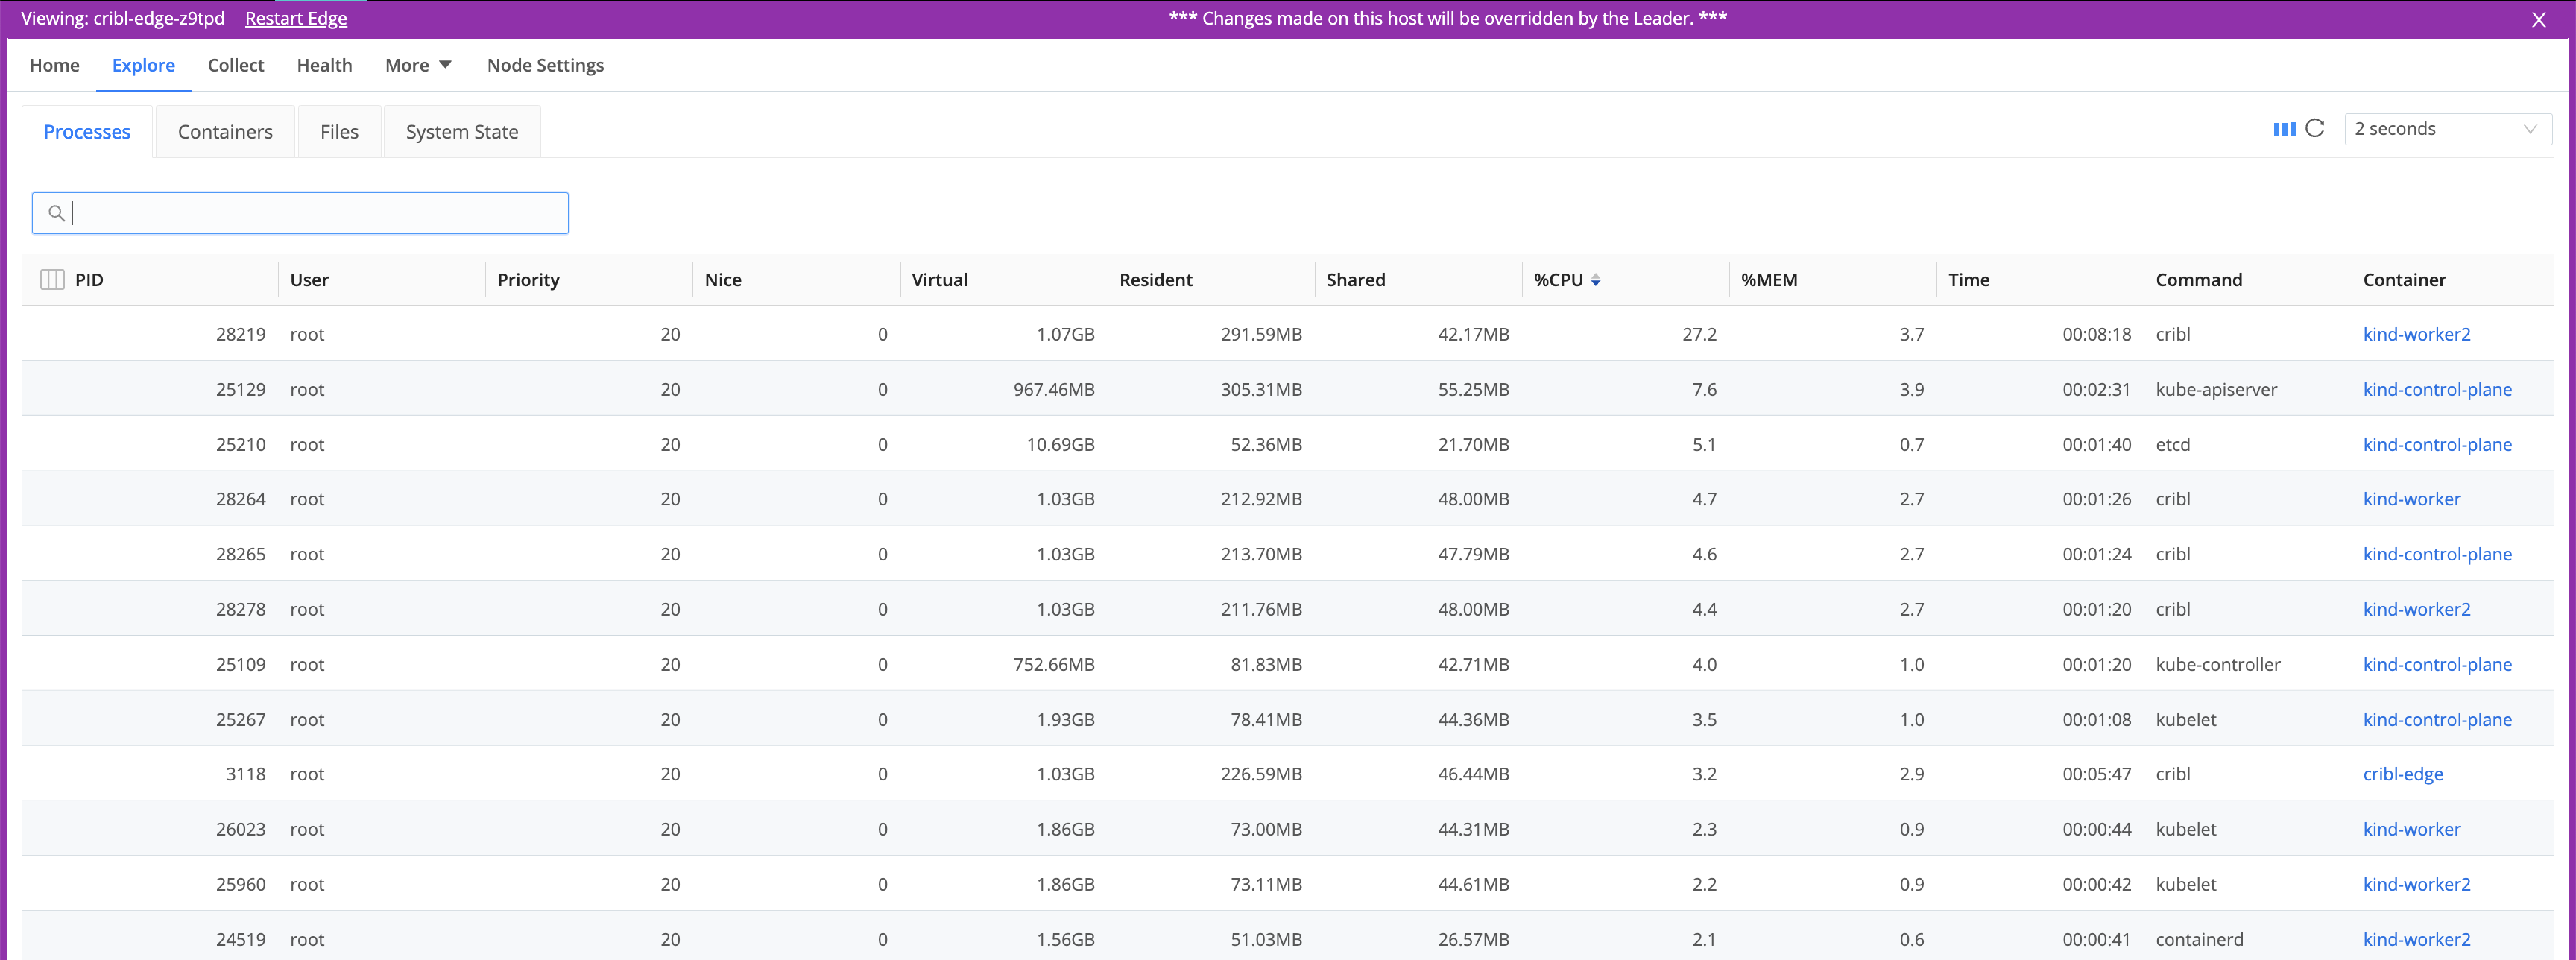Toggle sorting by the %MEM column
This screenshot has height=960, width=2576.
coord(1770,280)
